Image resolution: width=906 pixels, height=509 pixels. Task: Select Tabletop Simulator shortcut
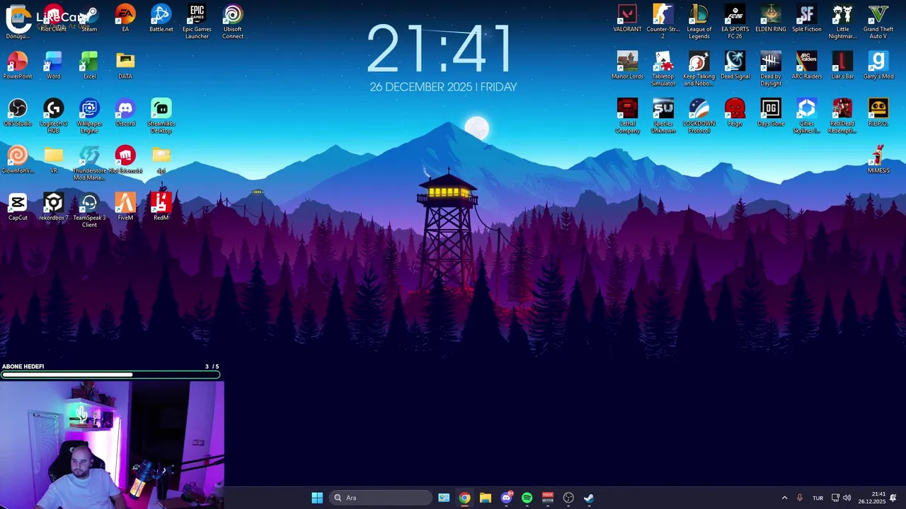[x=663, y=69]
